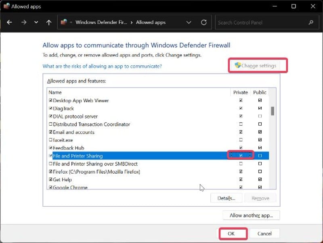Select the Desktop App Web Viewer row

pyautogui.click(x=158, y=100)
